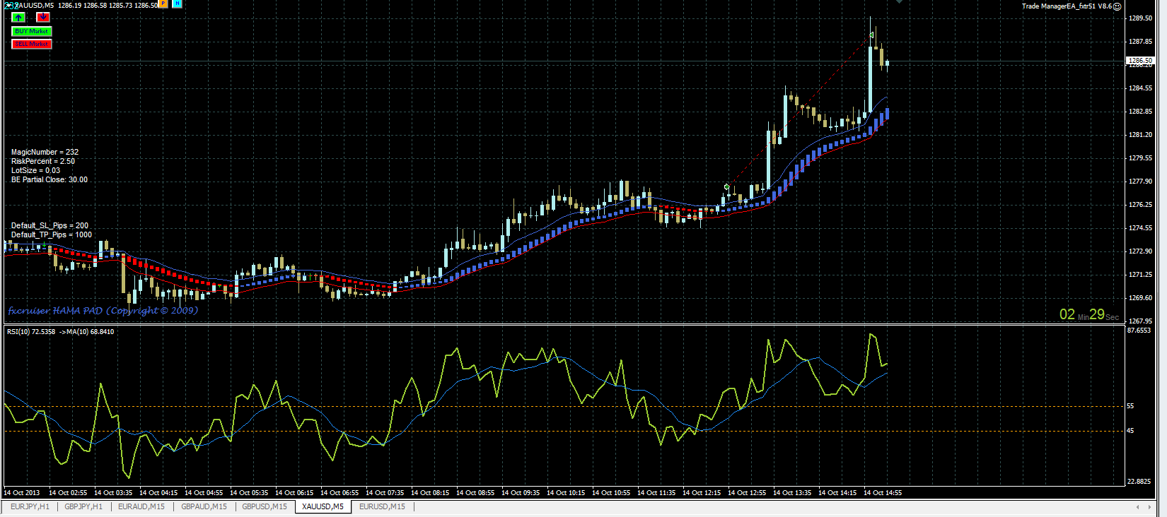
Task: Click the RiskPercent = 2.50 label
Action: [42, 161]
